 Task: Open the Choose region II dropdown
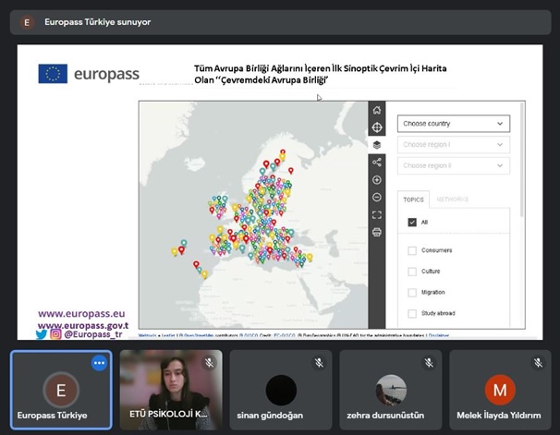(454, 165)
